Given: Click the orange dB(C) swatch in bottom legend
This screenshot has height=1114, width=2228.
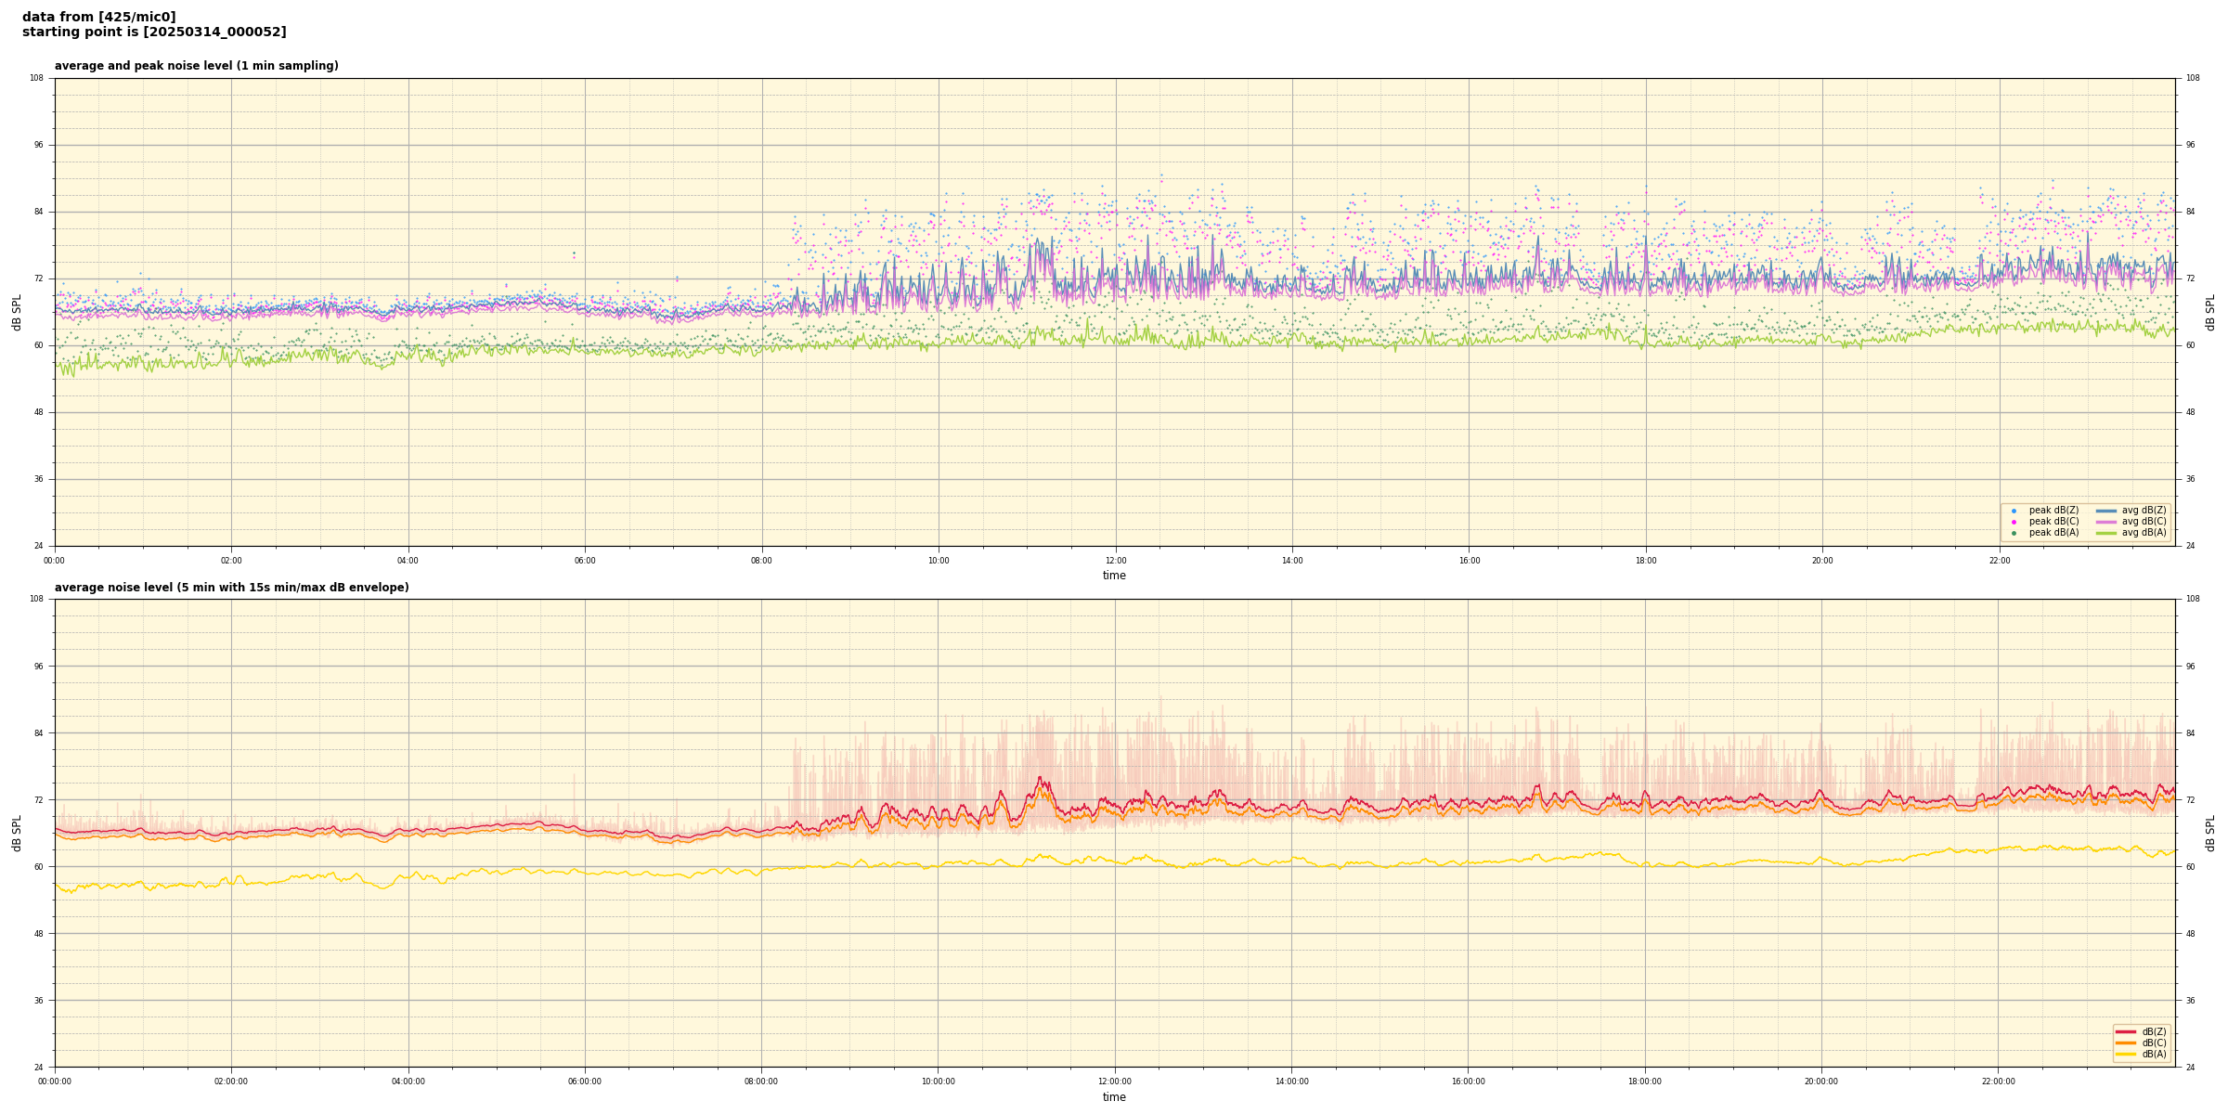Looking at the screenshot, I should click(2125, 1043).
